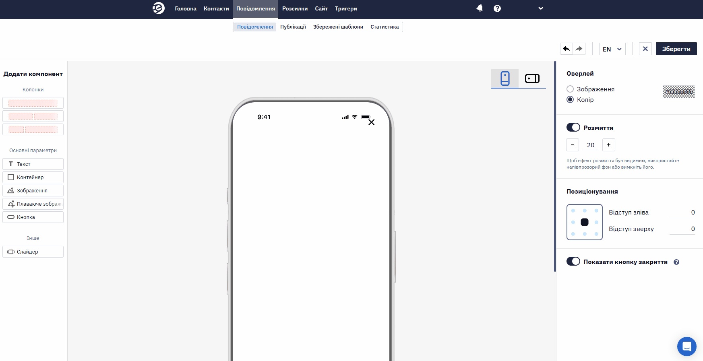Click the redo arrow

coord(579,49)
